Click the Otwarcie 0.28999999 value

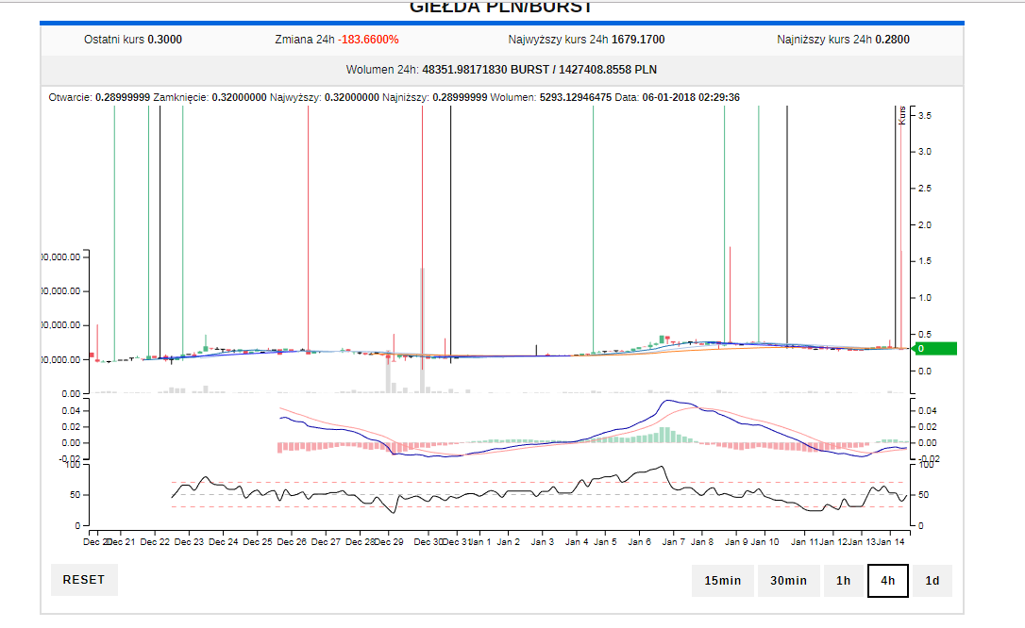[x=123, y=97]
